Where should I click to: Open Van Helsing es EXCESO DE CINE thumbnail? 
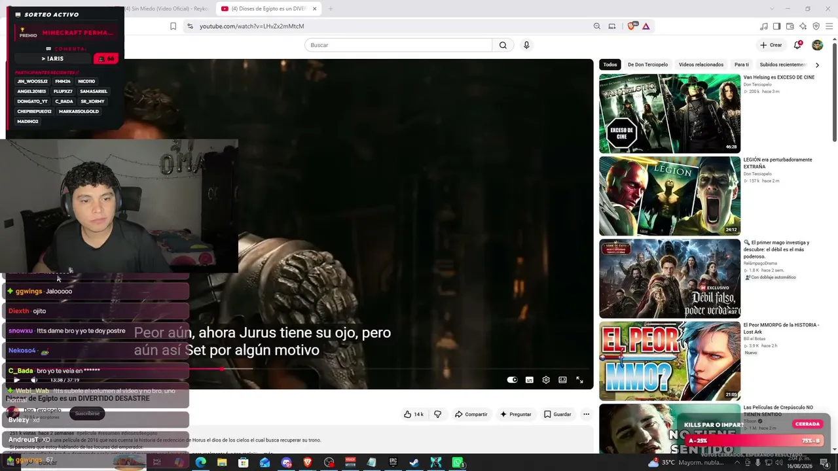click(x=670, y=113)
